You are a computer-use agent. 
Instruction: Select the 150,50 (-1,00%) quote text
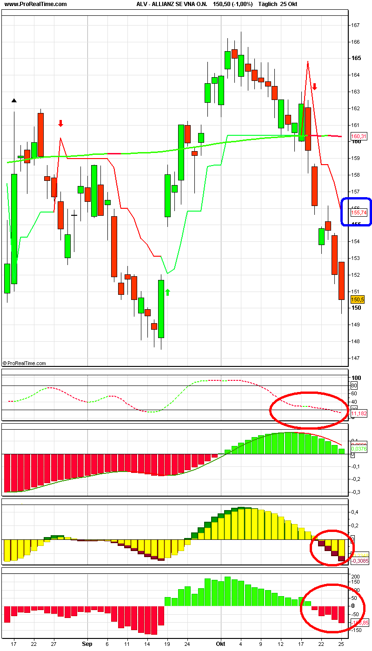pyautogui.click(x=233, y=4)
